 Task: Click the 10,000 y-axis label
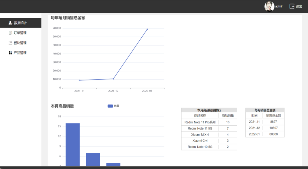[x=57, y=79]
